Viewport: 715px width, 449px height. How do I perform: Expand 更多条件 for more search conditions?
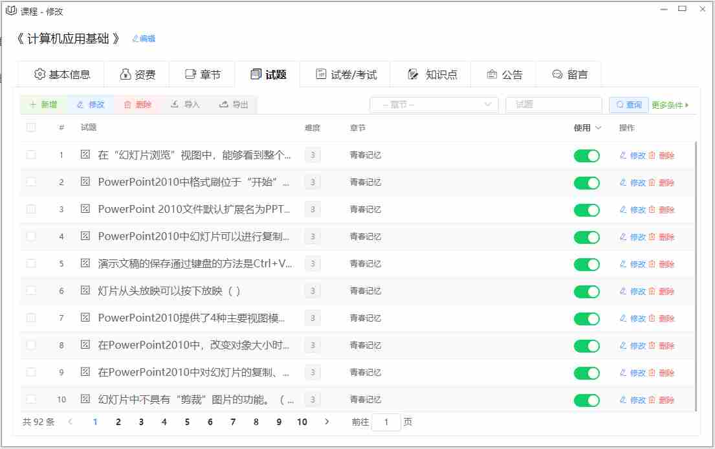670,105
